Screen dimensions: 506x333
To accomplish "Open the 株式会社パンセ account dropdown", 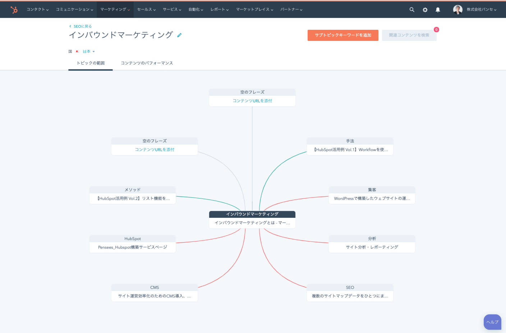I will [482, 10].
